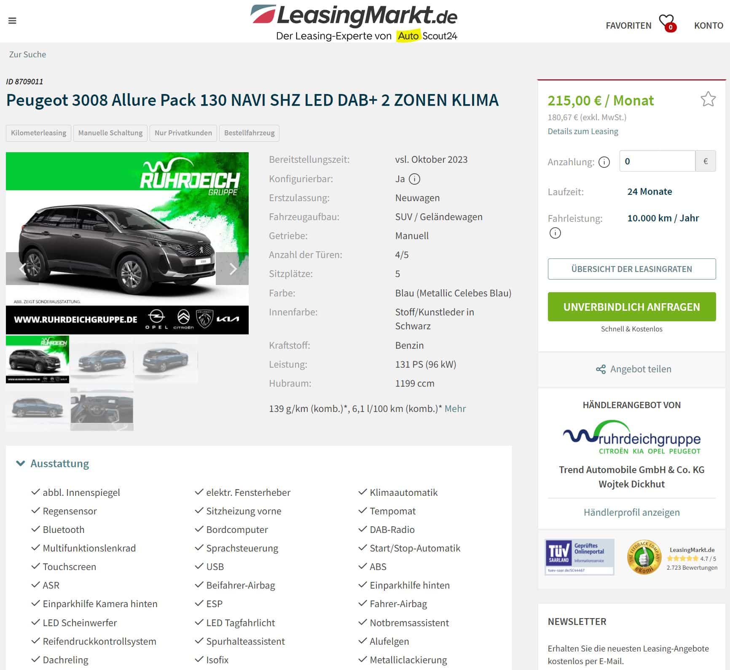
Task: Select 'Einparkhilfe Kamera hinten' entry
Action: 100,604
